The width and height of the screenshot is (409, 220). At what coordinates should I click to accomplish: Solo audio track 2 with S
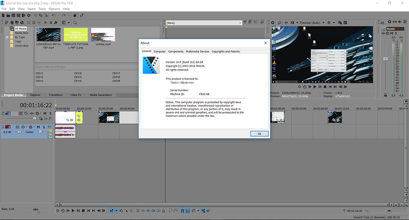(44, 127)
